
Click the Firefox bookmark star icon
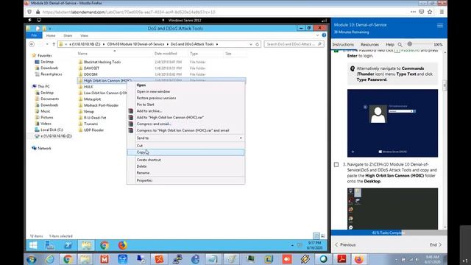point(430,12)
